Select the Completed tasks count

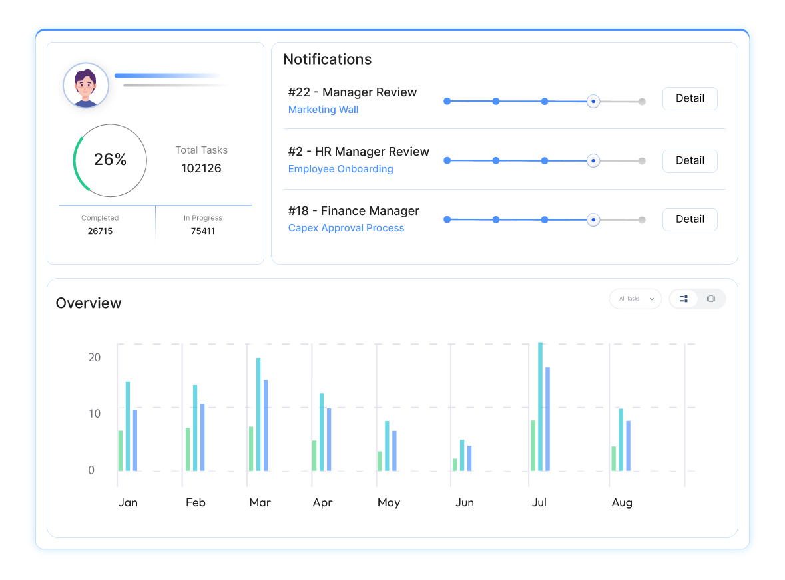(100, 231)
